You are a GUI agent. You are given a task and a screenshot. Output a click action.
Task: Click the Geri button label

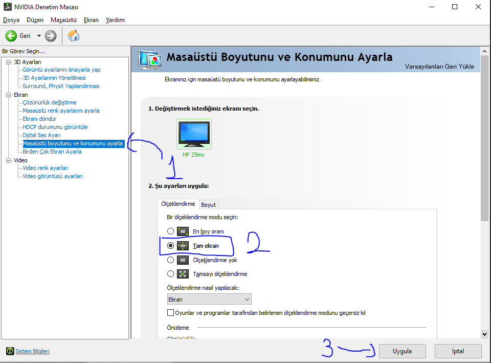[x=25, y=36]
